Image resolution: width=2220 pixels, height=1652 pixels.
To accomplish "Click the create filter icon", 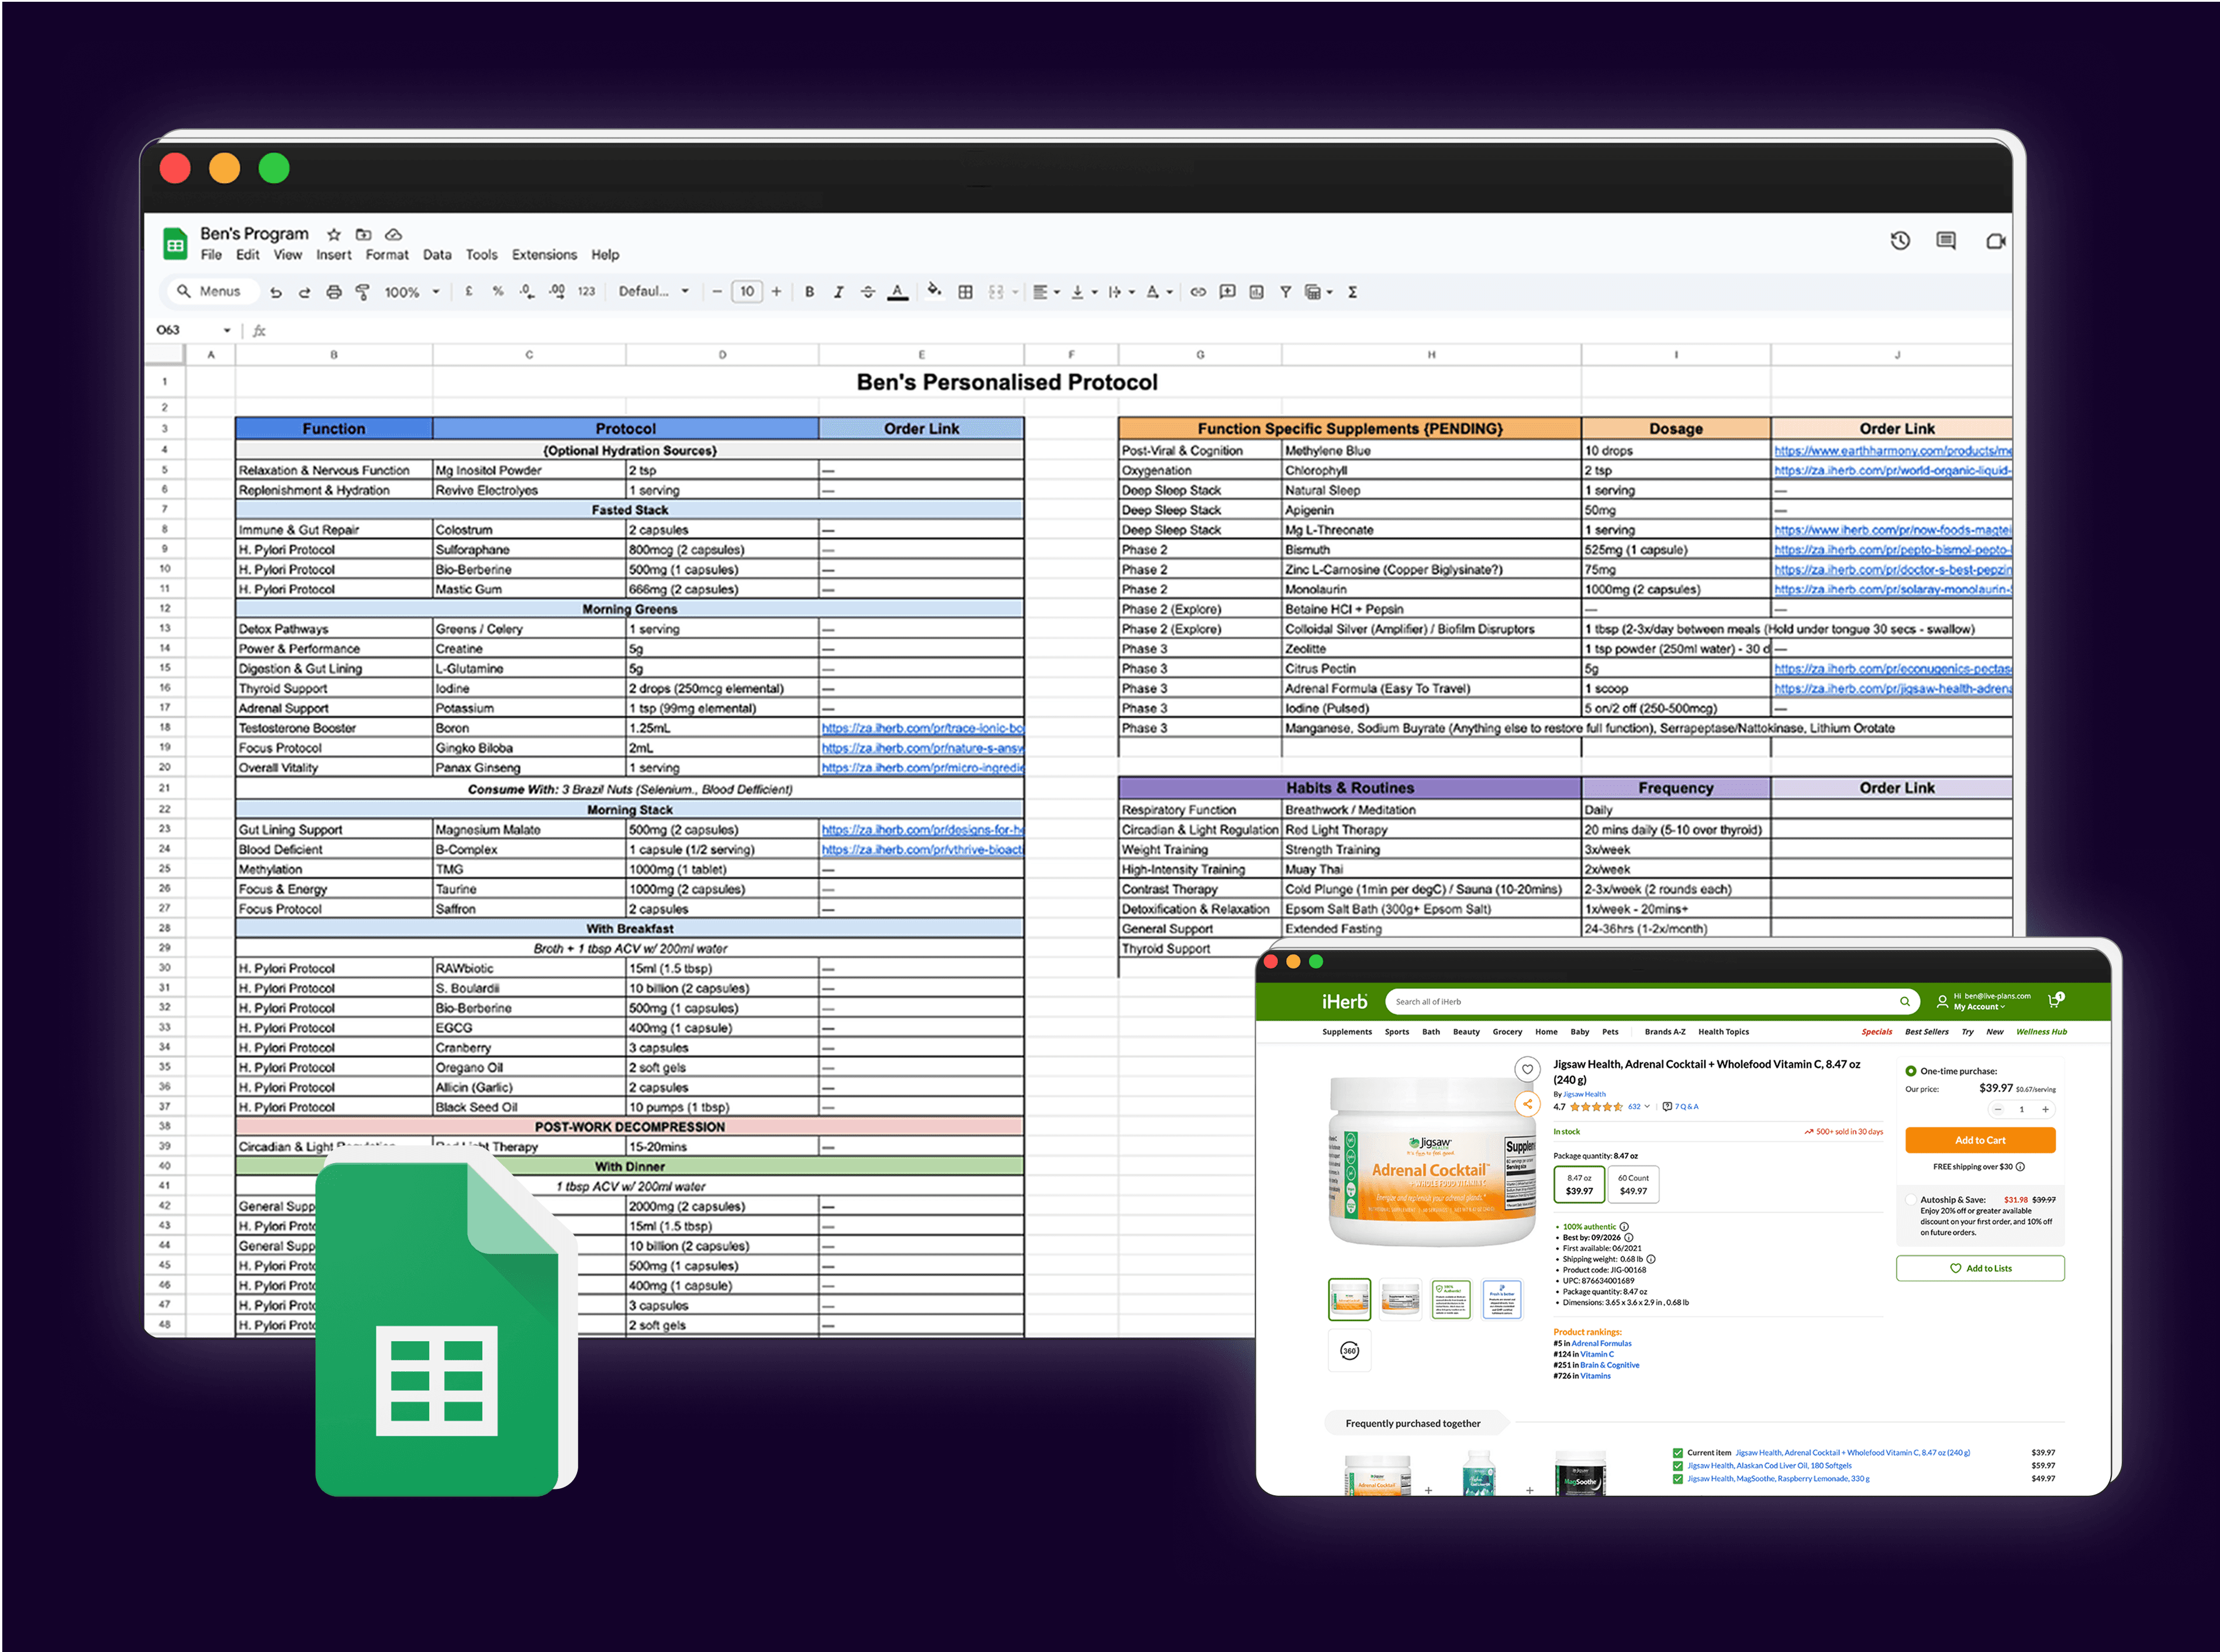I will click(x=1286, y=292).
